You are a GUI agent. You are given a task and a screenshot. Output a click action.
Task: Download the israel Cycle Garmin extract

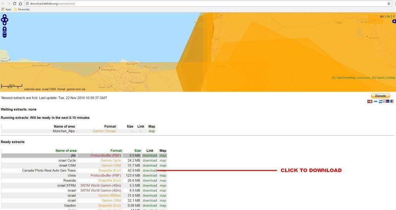click(x=150, y=160)
